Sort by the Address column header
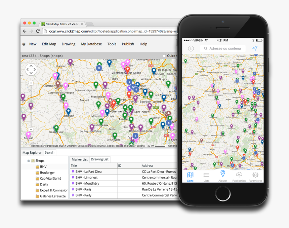The width and height of the screenshot is (289, 228). [159, 166]
